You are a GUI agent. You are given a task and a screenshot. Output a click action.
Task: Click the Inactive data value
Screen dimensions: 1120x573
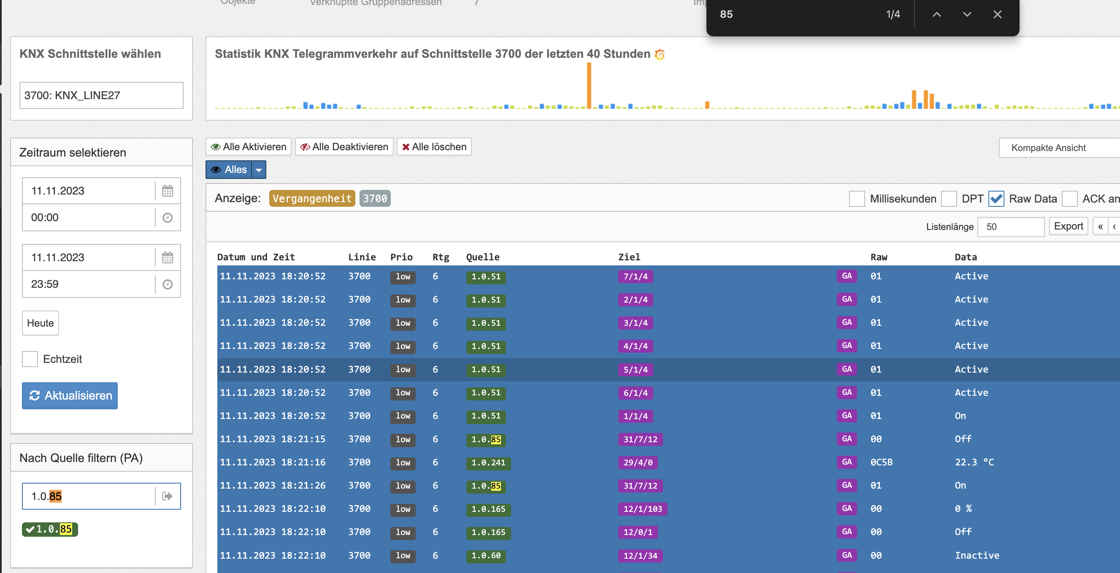coord(977,555)
